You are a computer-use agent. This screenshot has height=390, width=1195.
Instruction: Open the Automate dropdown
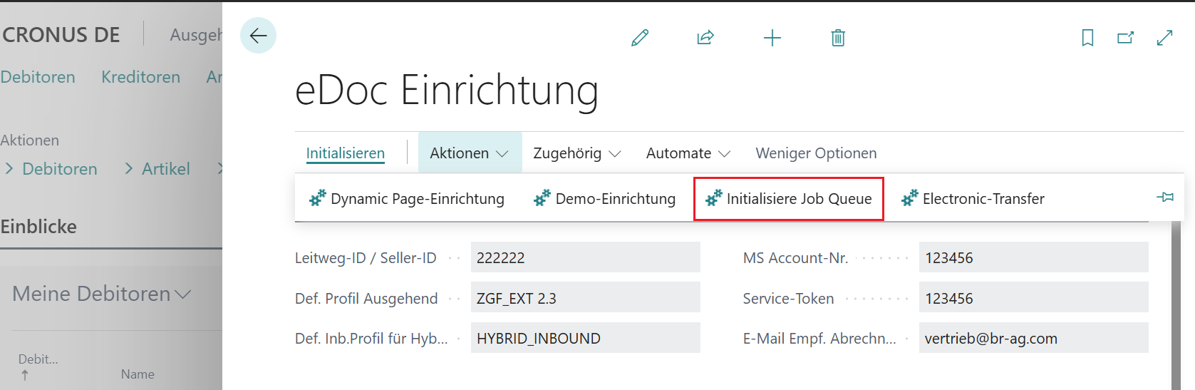click(x=688, y=153)
